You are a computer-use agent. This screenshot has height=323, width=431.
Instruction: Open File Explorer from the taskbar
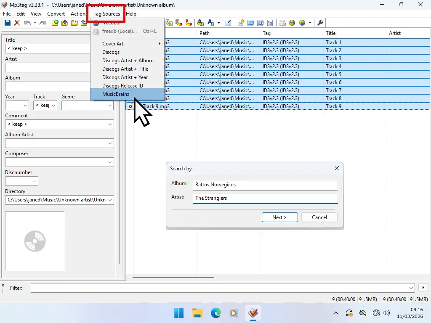click(x=197, y=313)
